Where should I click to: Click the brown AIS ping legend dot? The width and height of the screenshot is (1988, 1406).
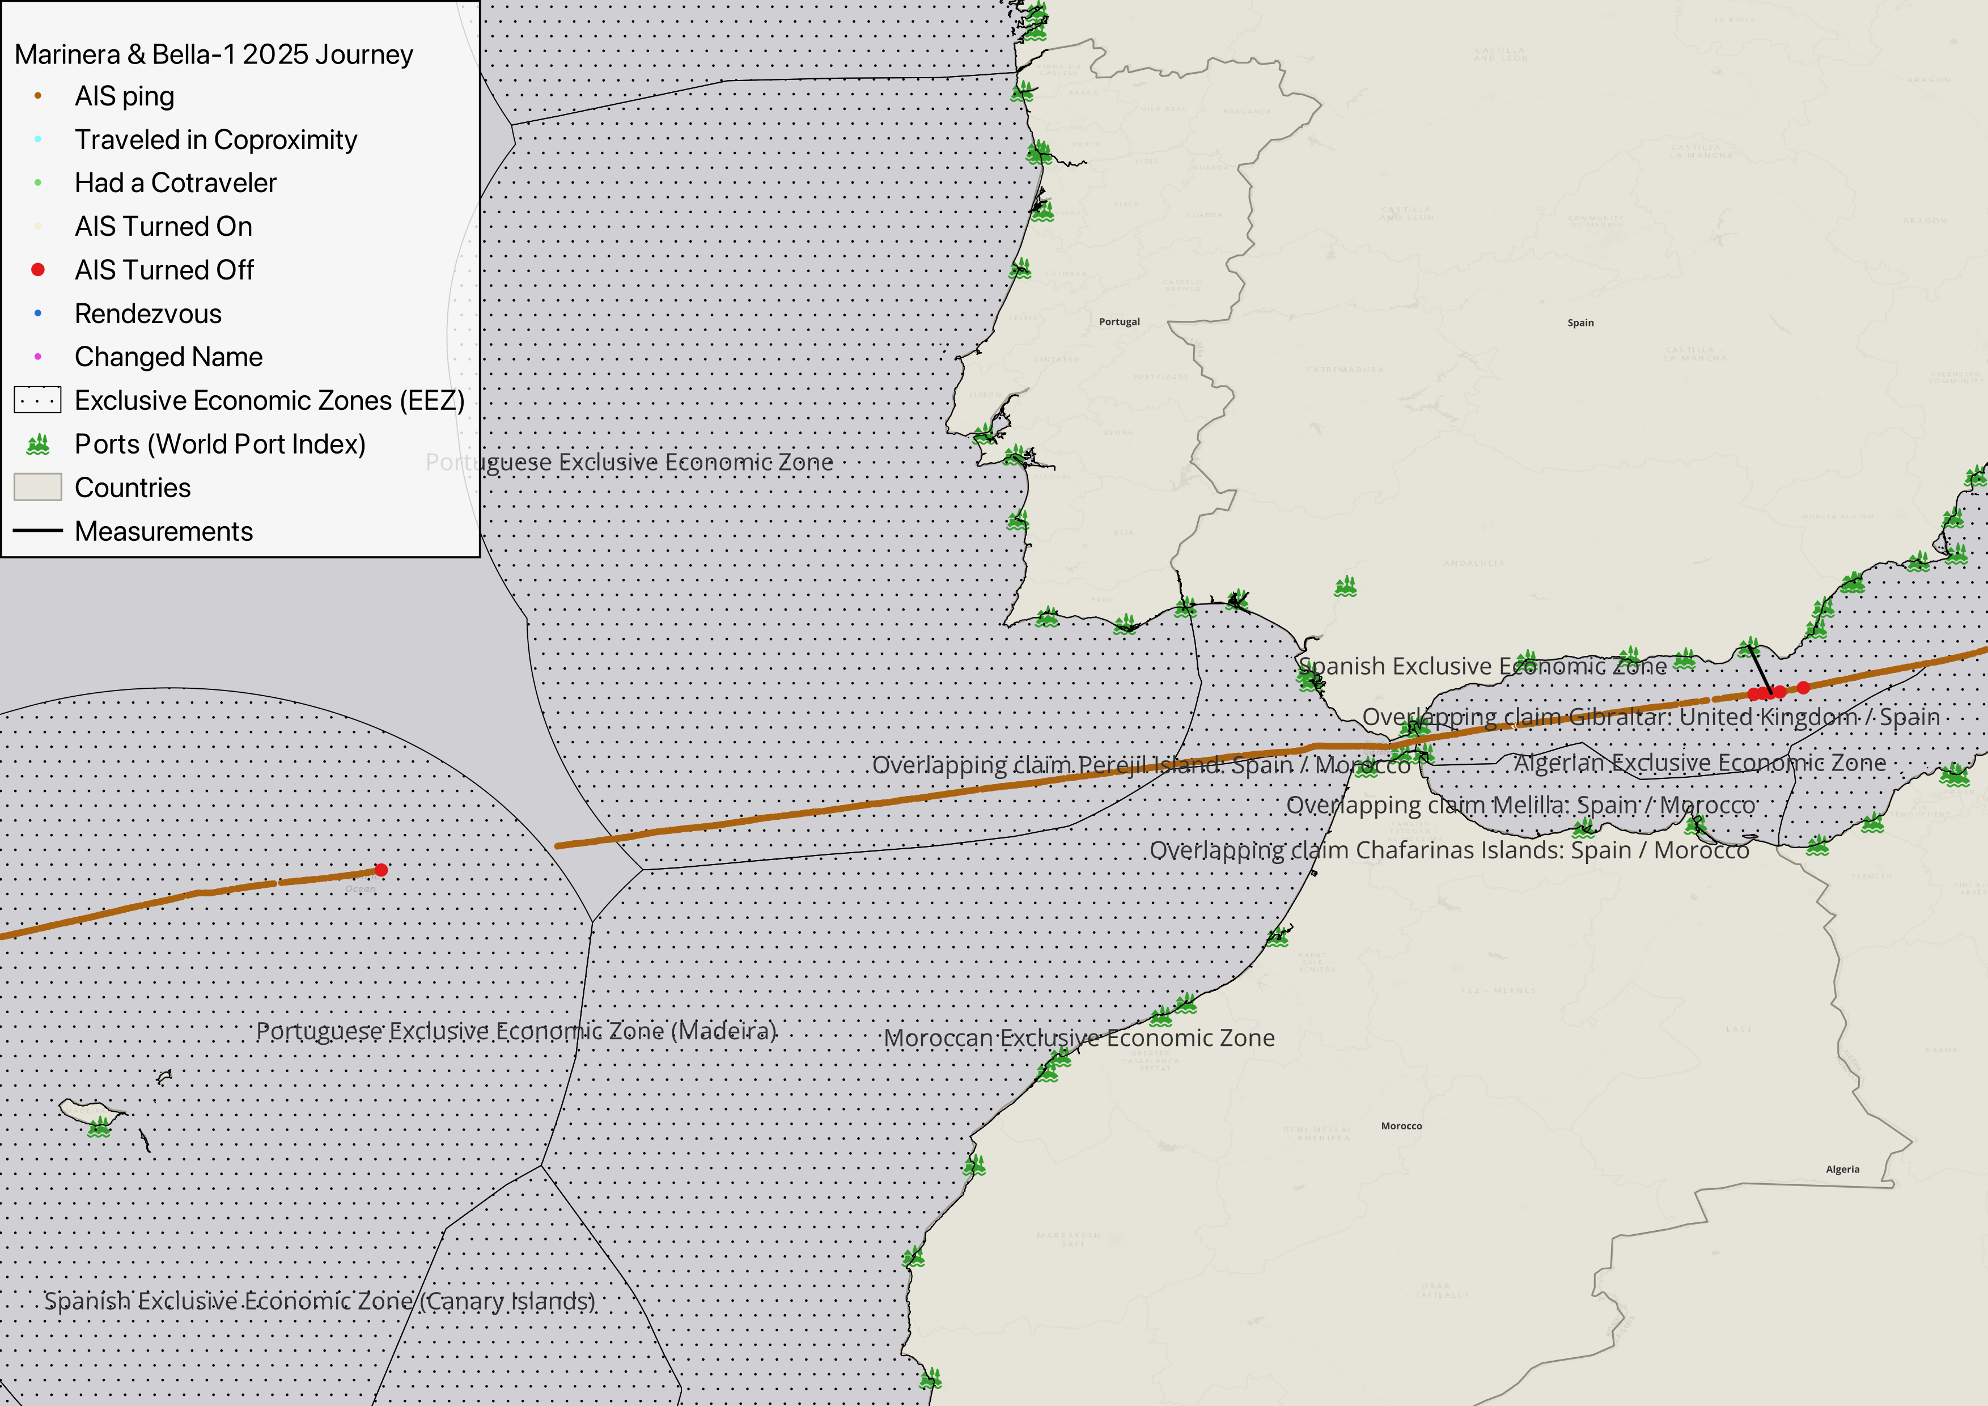tap(38, 96)
